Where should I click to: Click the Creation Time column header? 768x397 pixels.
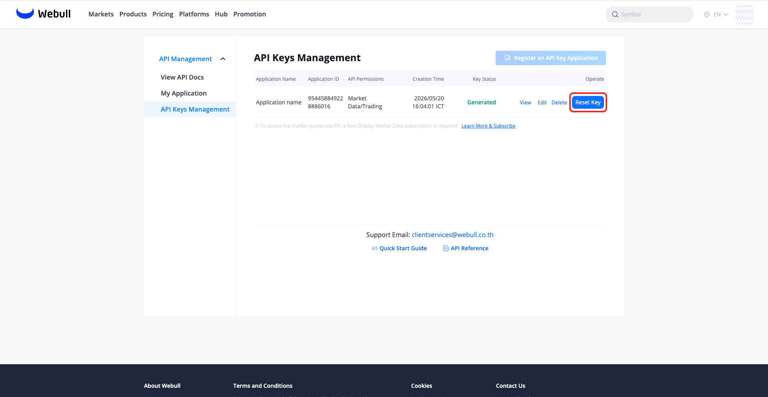coord(428,79)
